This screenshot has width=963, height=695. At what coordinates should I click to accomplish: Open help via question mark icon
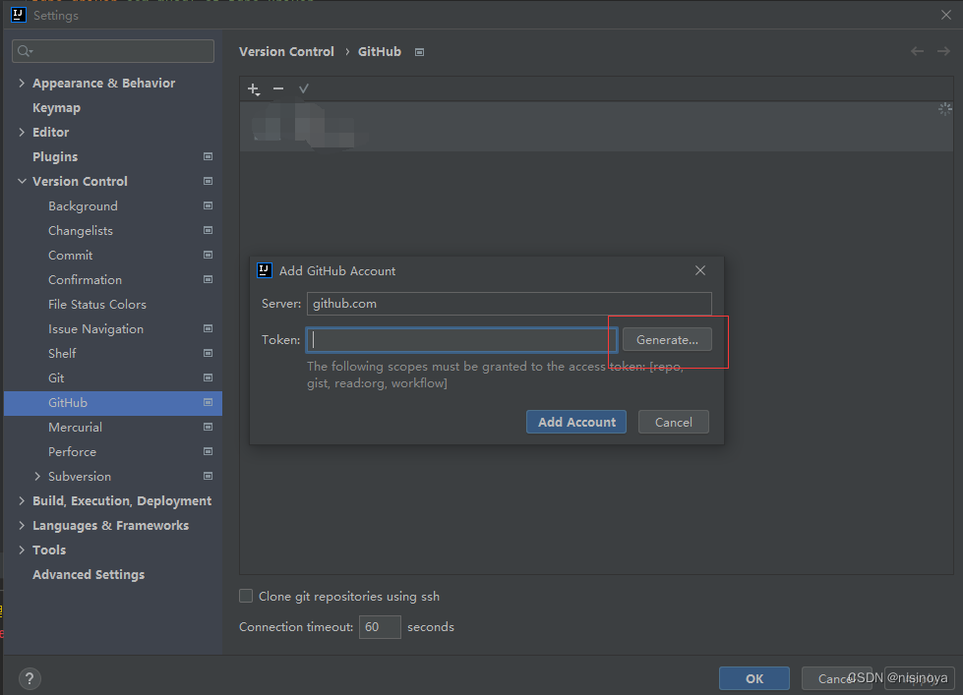(30, 678)
